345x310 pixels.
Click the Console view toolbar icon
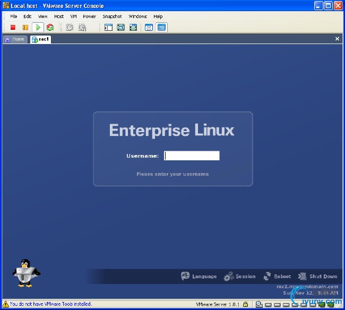coord(161,28)
